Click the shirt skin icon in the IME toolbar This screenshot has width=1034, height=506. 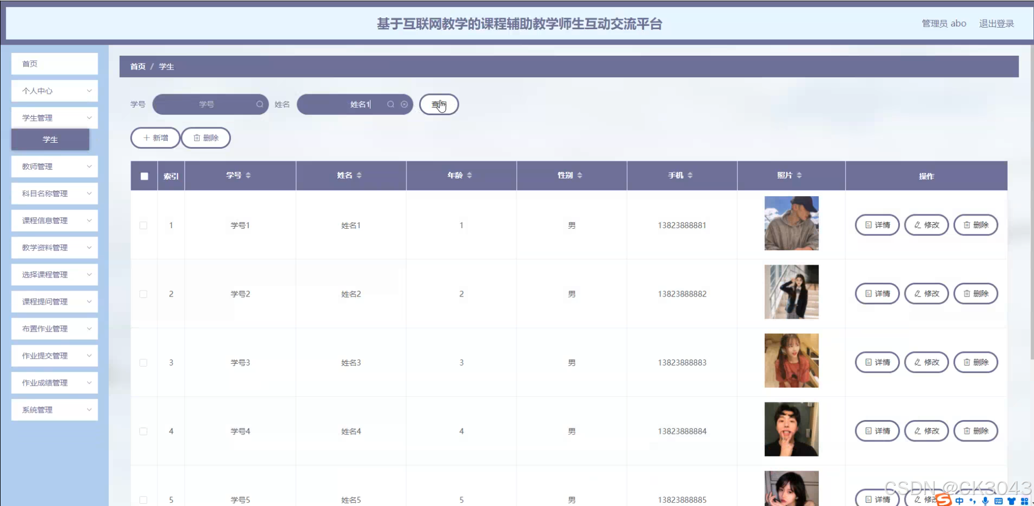click(1011, 501)
